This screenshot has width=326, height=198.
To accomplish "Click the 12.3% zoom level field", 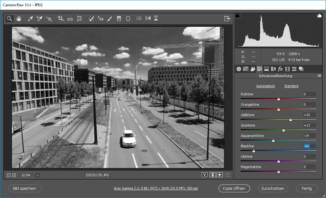I will click(x=26, y=175).
